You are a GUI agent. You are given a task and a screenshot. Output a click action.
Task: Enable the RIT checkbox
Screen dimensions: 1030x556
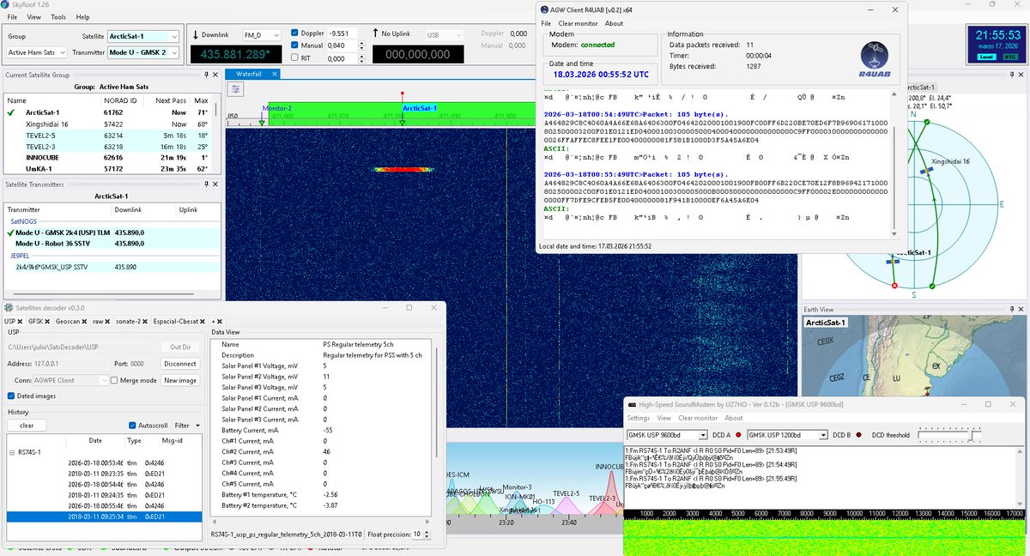tap(296, 58)
